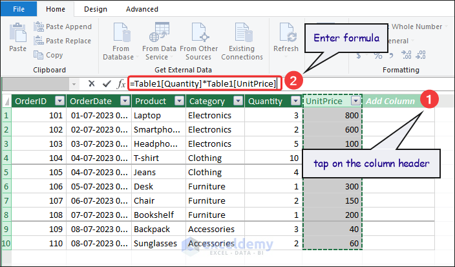Increase decimal places in Formatting group

(407, 55)
